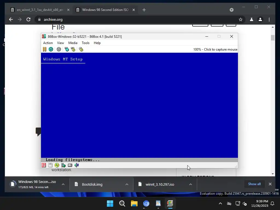Close the downloads bar
Image resolution: width=280 pixels, height=210 pixels.
(x=270, y=184)
